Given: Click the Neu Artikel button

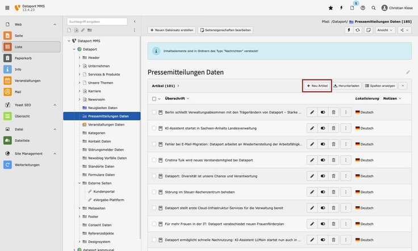Looking at the screenshot, I should [x=317, y=86].
